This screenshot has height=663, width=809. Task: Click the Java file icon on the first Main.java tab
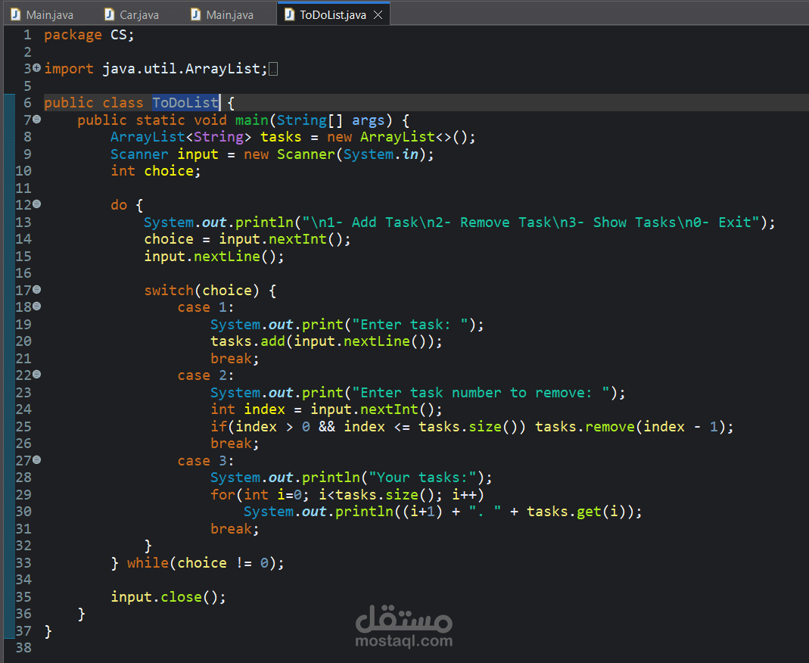(x=16, y=14)
